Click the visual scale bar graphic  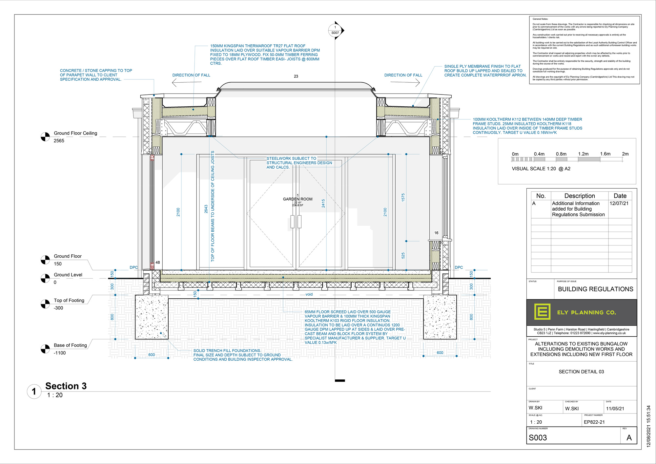pyautogui.click(x=567, y=159)
